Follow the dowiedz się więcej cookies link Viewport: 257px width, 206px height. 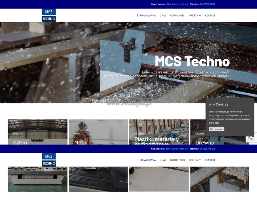(230, 121)
